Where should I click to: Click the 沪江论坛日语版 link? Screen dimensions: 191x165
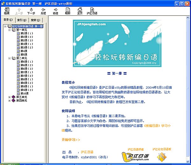162,149
